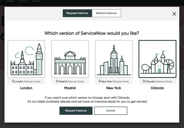Switch to the Request Instance tab

[77, 13]
